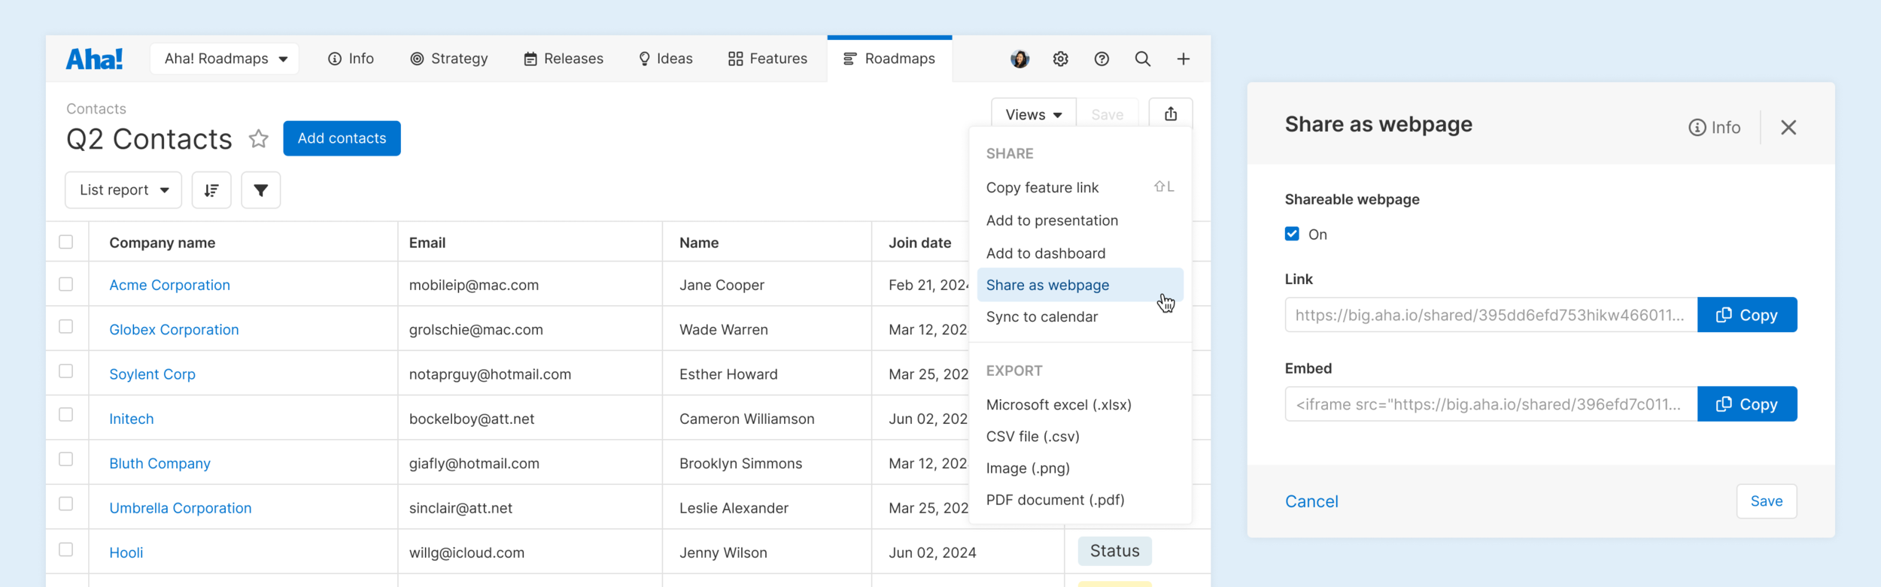Choose Sync to calendar

tap(1080, 316)
